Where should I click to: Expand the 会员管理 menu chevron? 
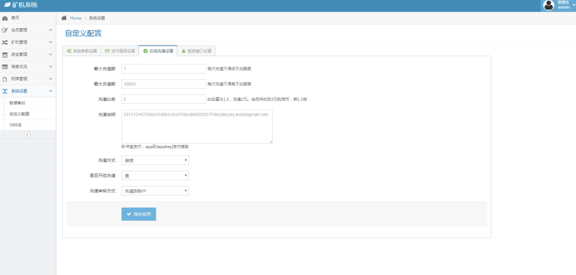[50, 30]
